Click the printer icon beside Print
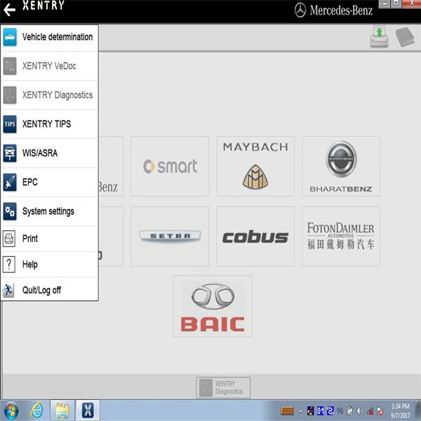Screen dimensions: 421x421 pos(9,239)
